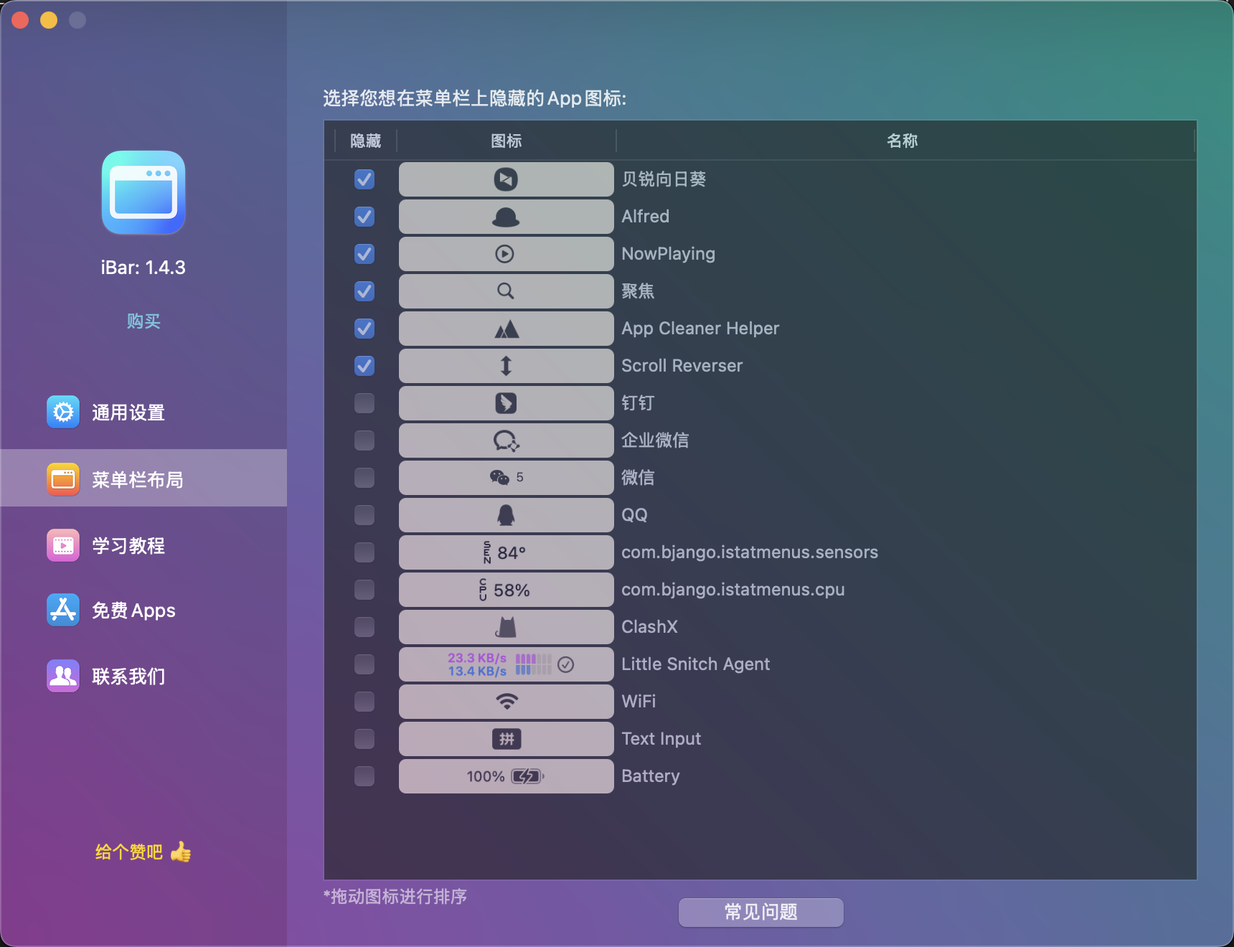Uncheck hide for Alfred
Screen dimensions: 1234x947
pyautogui.click(x=364, y=217)
